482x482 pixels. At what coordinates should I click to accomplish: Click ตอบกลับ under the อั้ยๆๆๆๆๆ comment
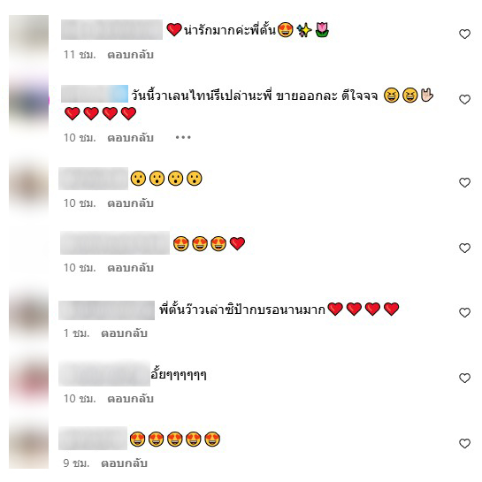tap(130, 399)
